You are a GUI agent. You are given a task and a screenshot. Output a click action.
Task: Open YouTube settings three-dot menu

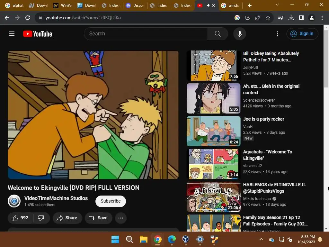click(x=278, y=34)
